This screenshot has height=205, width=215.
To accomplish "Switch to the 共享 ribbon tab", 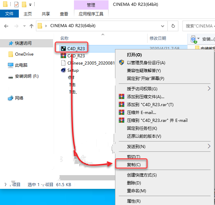I will (46, 14).
